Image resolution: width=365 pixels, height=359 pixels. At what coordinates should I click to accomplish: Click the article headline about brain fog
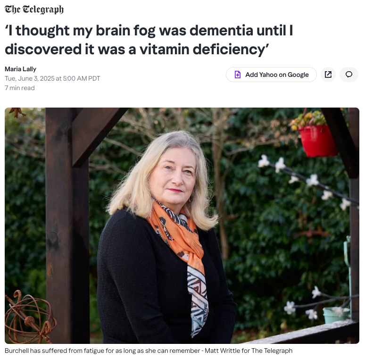click(x=149, y=40)
